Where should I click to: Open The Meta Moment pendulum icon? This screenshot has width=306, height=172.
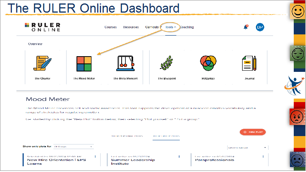[x=125, y=63]
